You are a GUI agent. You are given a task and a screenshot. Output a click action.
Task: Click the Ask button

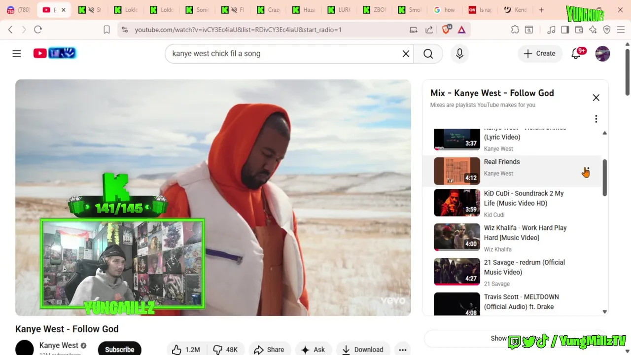(x=313, y=350)
